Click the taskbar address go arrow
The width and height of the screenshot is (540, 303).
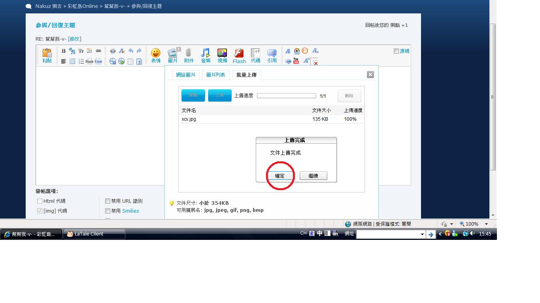tap(431, 234)
